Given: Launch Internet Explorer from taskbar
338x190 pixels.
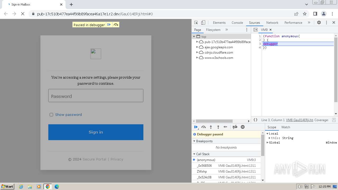Looking at the screenshot, I should click(21, 187).
